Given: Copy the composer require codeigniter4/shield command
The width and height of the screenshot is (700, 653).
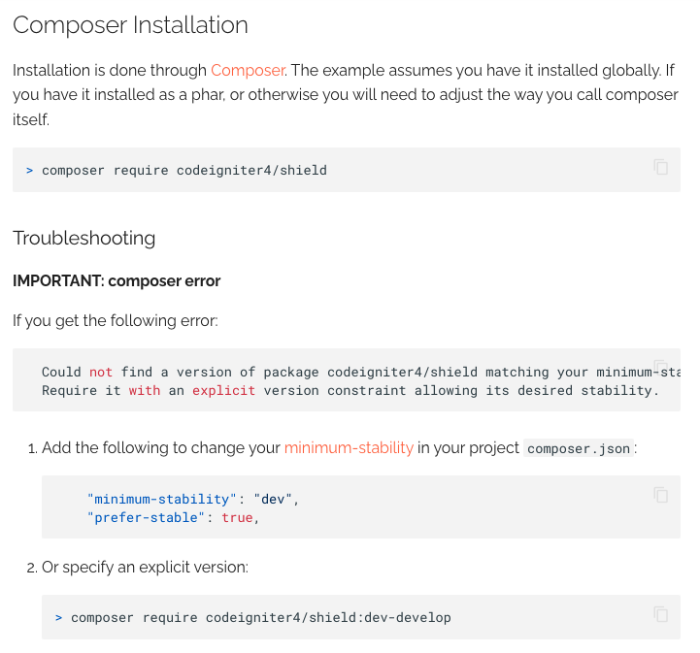Looking at the screenshot, I should [x=660, y=167].
